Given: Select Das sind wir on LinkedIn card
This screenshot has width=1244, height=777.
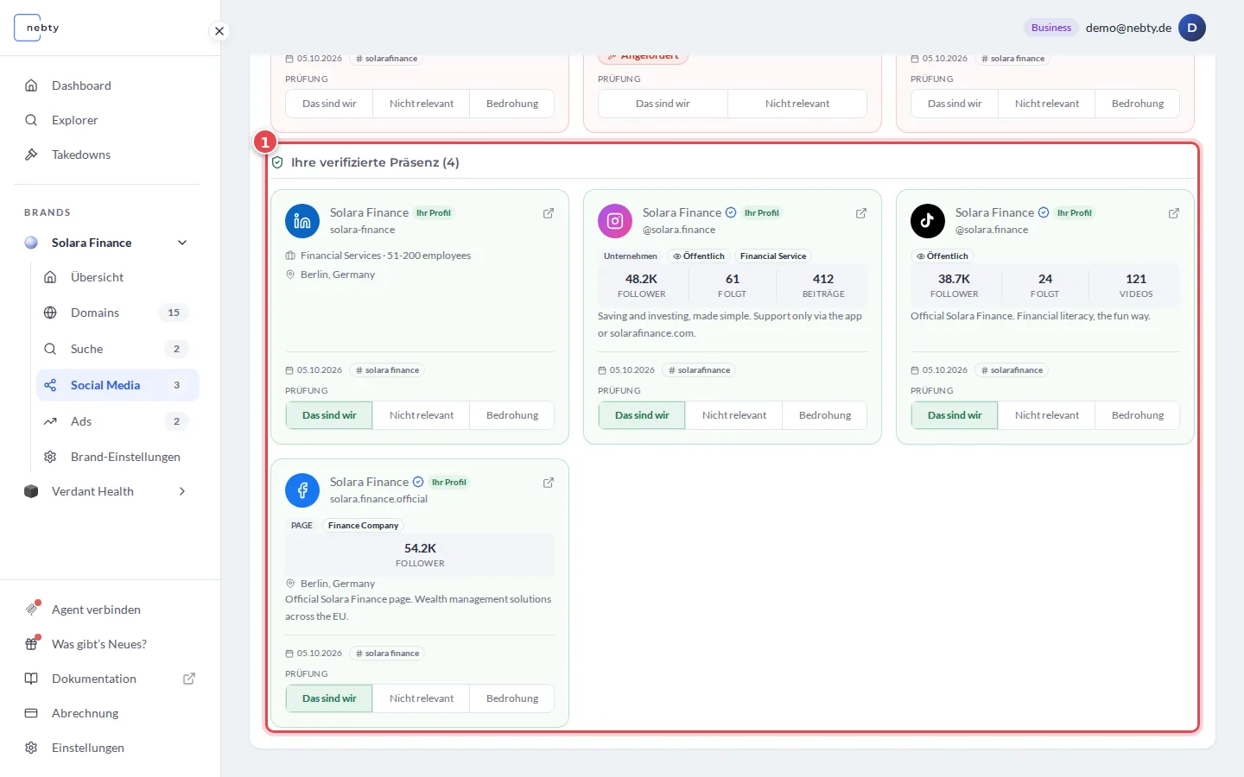Looking at the screenshot, I should 329,415.
